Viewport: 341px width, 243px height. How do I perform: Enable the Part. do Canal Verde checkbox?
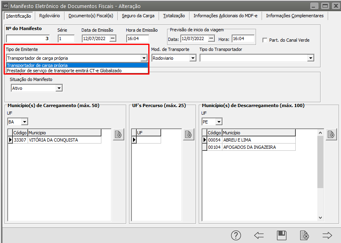(265, 40)
